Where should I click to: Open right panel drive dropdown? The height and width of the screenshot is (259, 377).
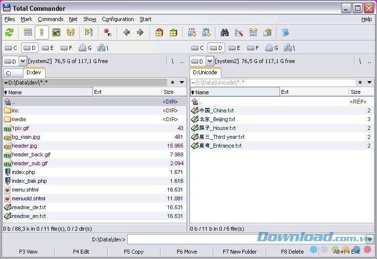coord(210,61)
